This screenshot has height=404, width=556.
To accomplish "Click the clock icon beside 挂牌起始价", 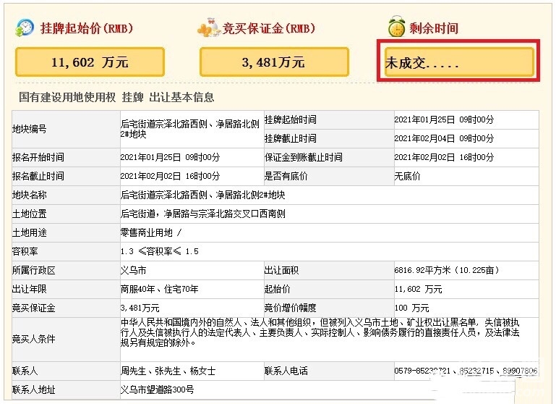I will [x=25, y=28].
